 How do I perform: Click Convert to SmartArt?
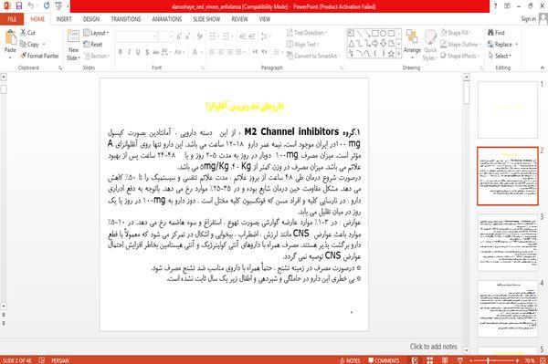(312, 56)
